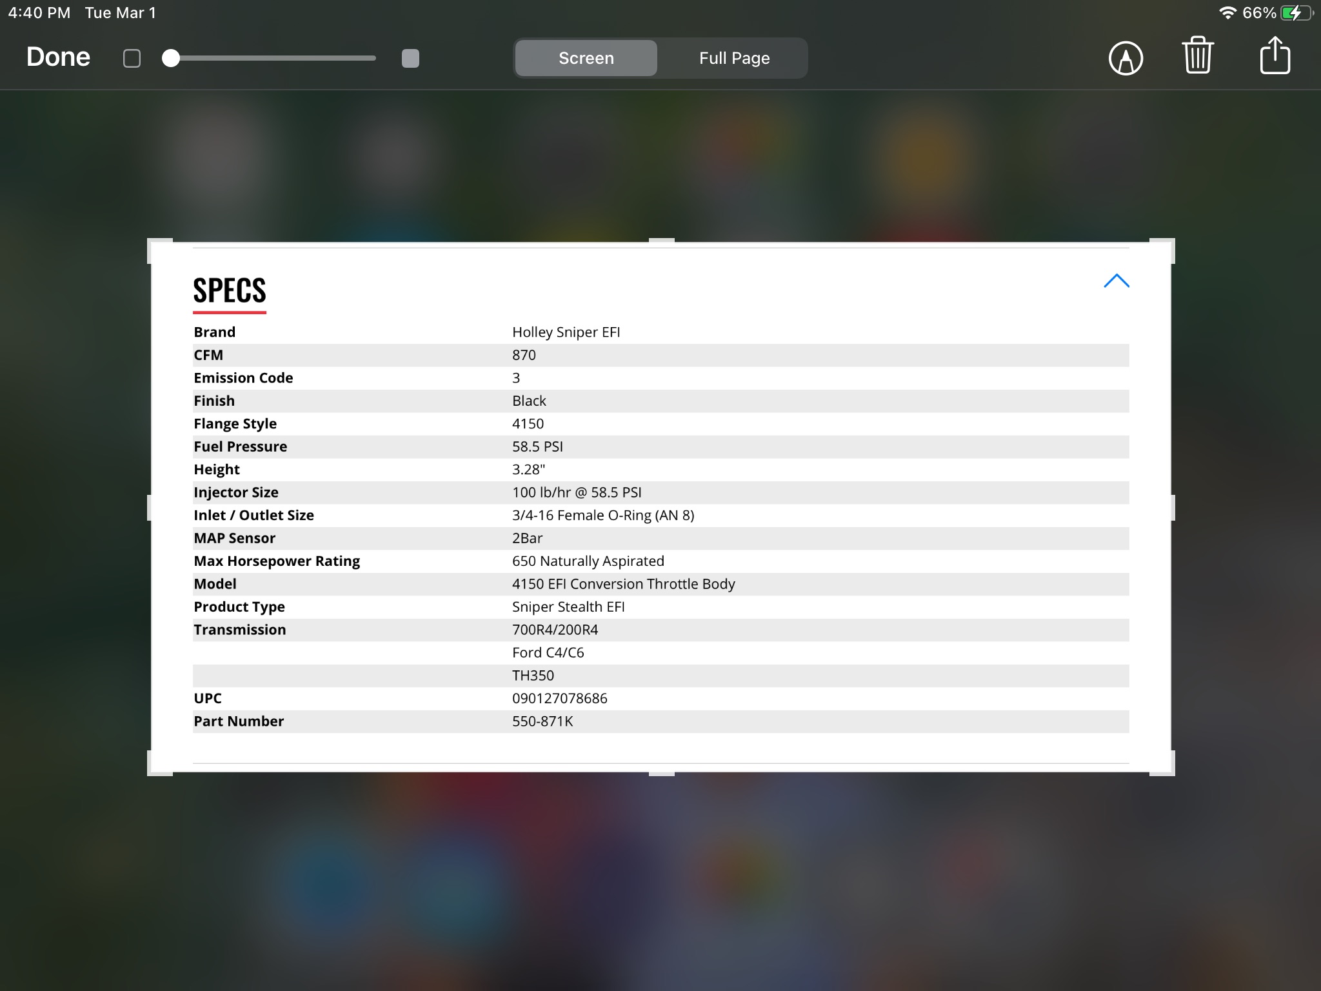Image resolution: width=1321 pixels, height=991 pixels.
Task: Click the '66%' battery percentage
Action: (1259, 13)
